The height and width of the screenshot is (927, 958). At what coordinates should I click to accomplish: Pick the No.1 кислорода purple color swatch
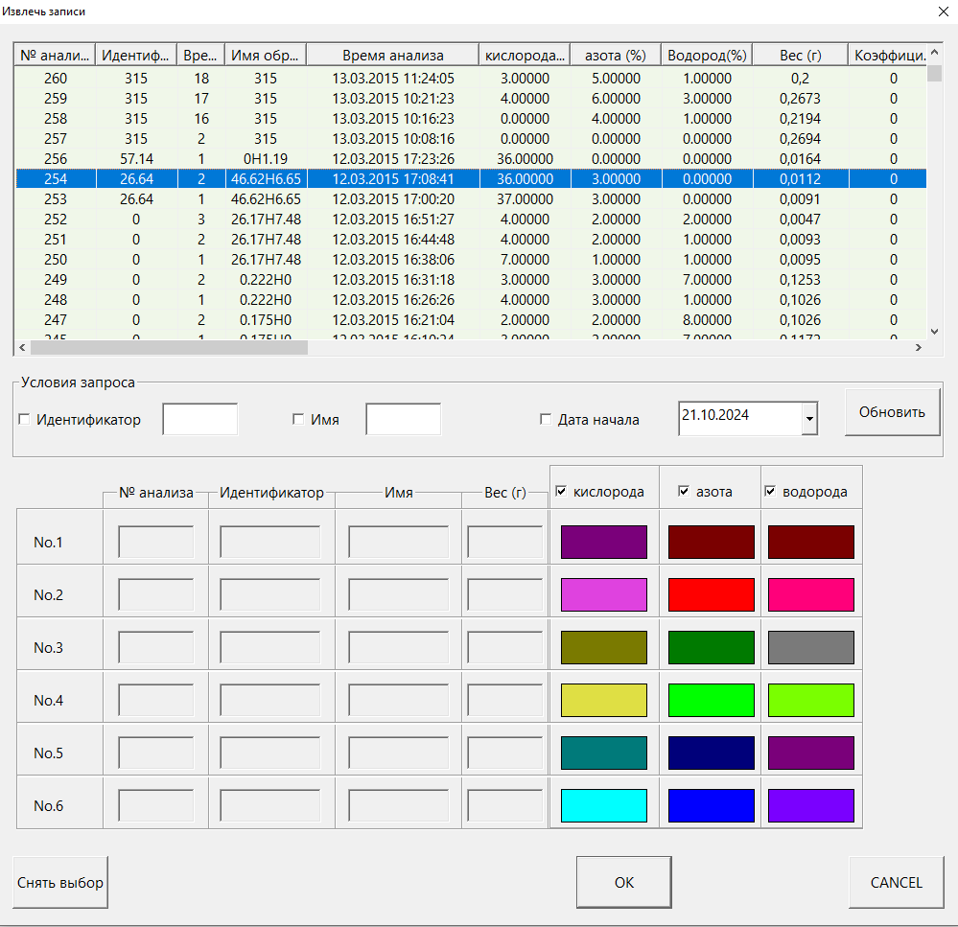[603, 543]
